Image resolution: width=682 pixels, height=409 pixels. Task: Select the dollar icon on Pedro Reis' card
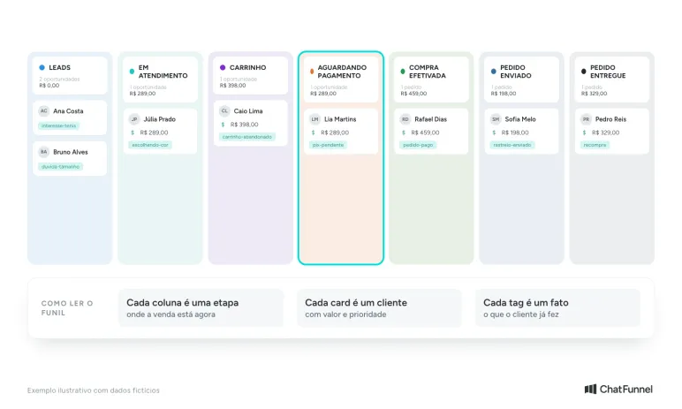click(584, 133)
